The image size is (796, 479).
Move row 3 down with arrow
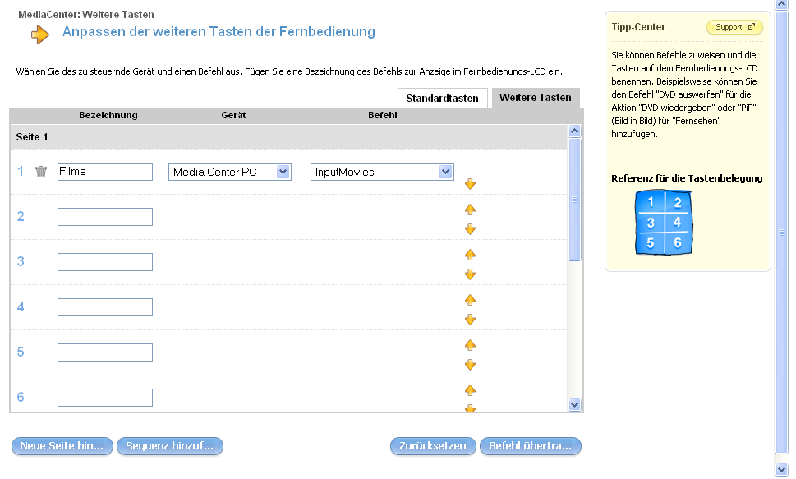point(471,274)
